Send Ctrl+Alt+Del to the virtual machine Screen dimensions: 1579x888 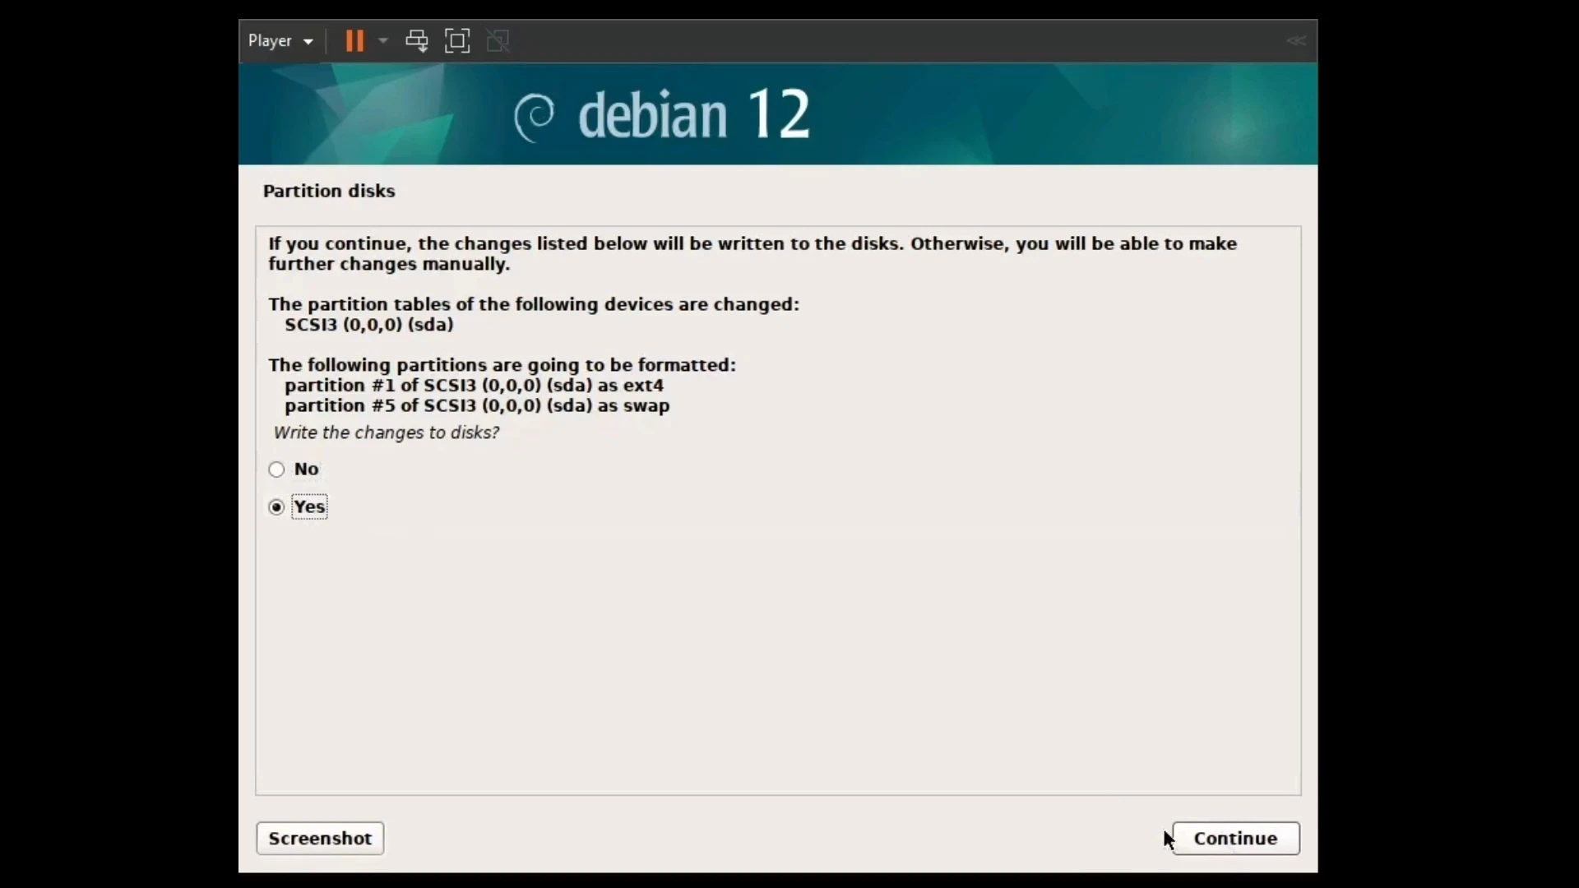tap(417, 41)
